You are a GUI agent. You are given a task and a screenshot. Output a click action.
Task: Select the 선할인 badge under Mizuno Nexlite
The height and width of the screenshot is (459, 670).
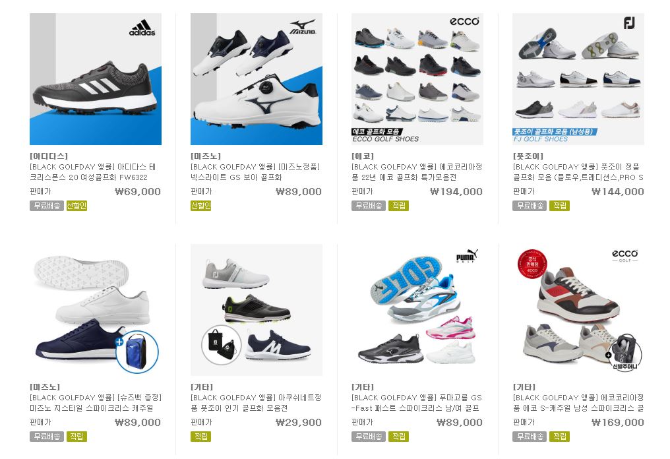201,206
